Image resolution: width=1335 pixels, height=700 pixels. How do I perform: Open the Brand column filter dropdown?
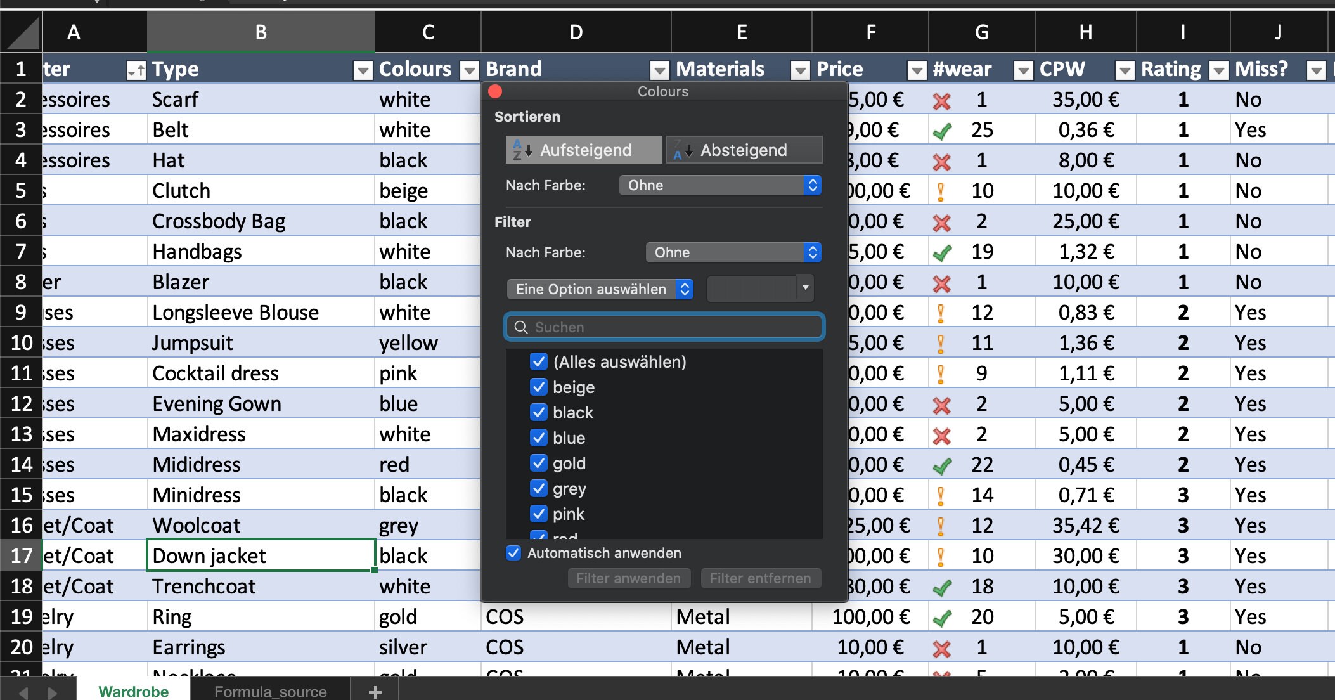[659, 70]
